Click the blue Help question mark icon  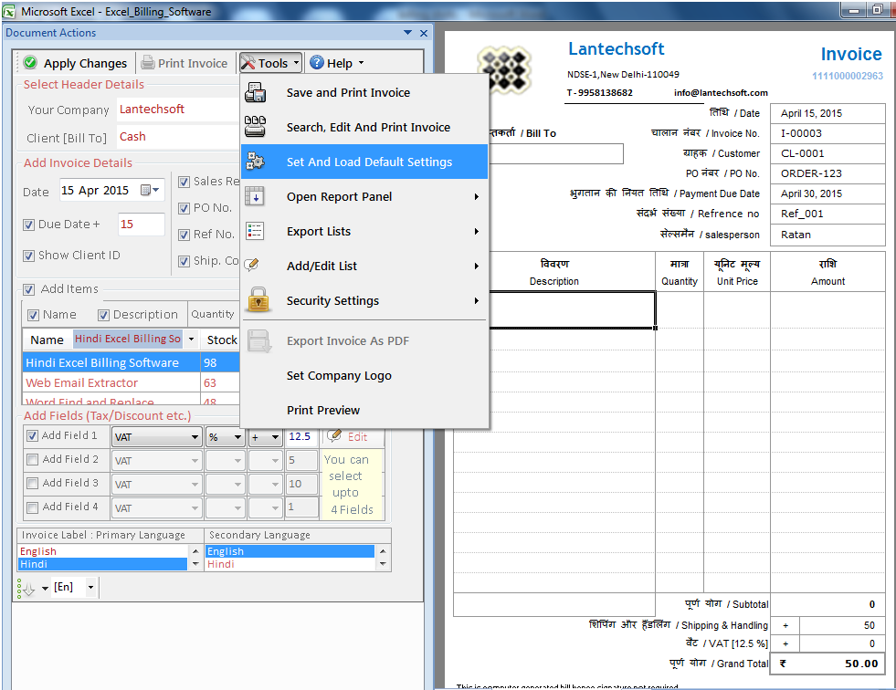(317, 62)
